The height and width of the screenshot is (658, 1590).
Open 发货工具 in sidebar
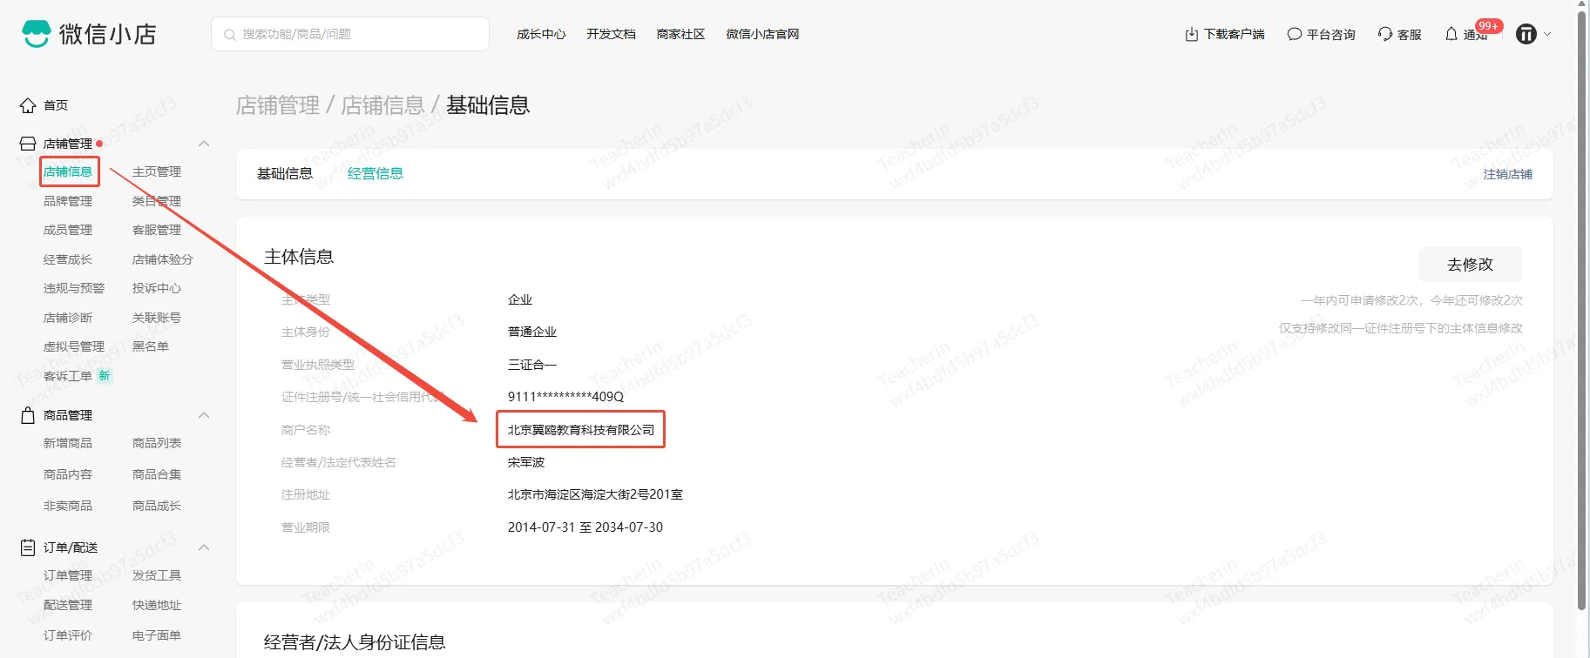point(157,575)
